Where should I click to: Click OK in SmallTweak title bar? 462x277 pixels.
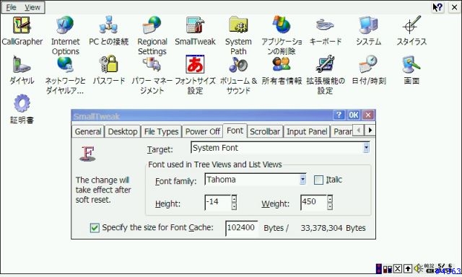[x=354, y=115]
